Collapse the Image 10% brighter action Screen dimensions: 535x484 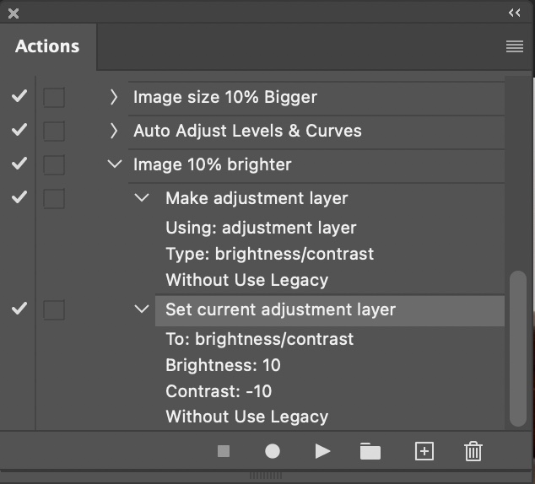(x=114, y=164)
